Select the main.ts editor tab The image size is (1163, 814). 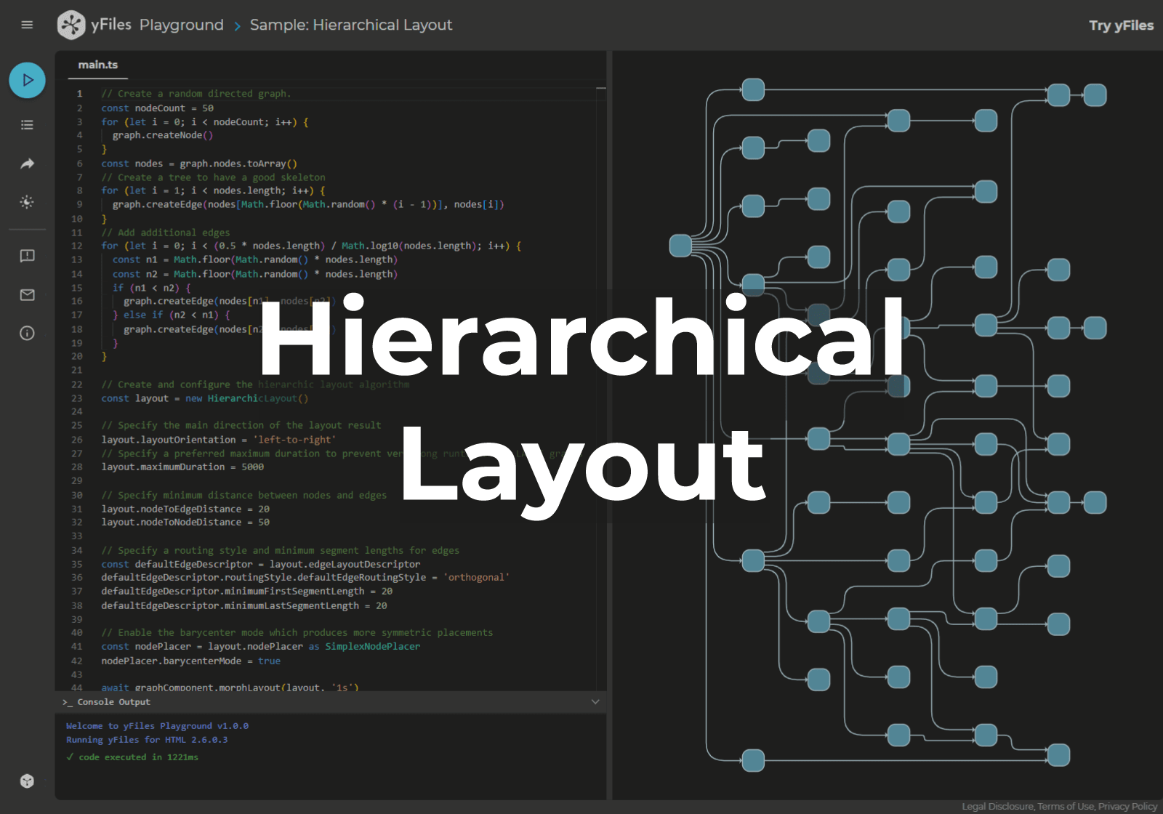point(97,65)
